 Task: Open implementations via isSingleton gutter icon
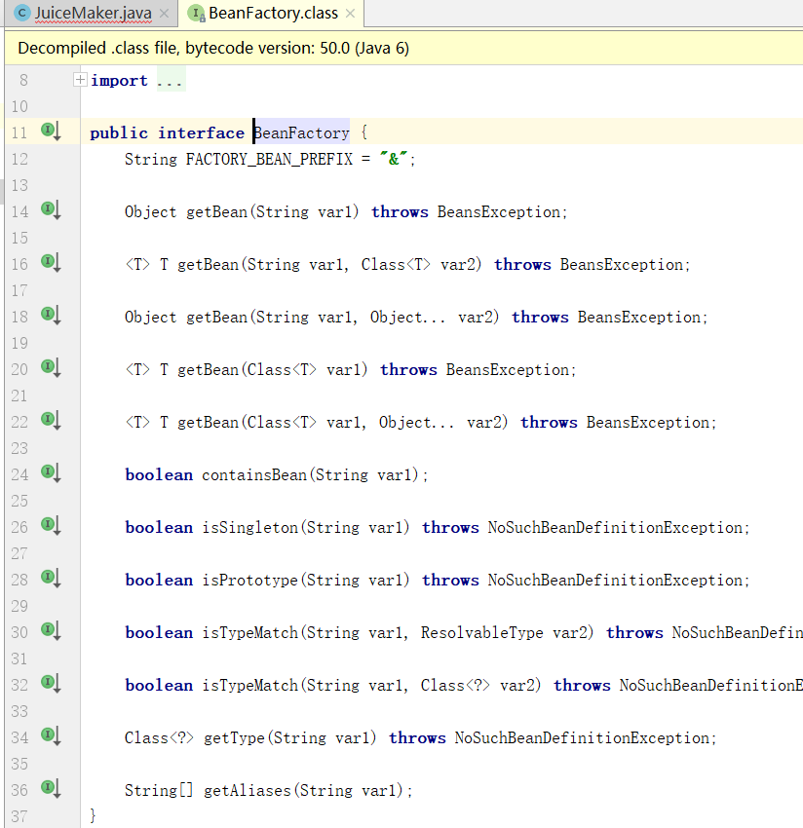point(48,526)
